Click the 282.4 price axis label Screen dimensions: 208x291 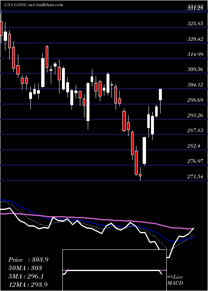tap(194, 146)
